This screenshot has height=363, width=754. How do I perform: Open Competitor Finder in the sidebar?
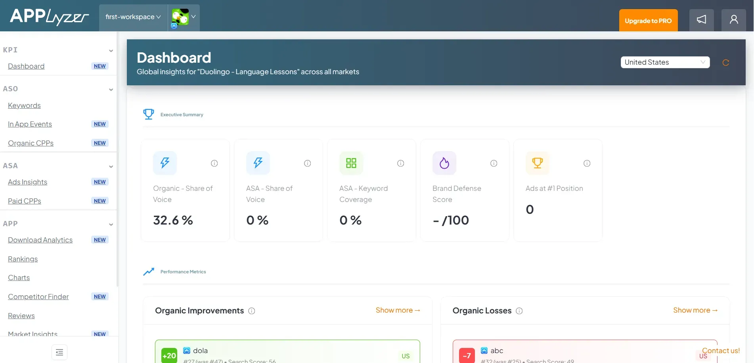point(38,296)
